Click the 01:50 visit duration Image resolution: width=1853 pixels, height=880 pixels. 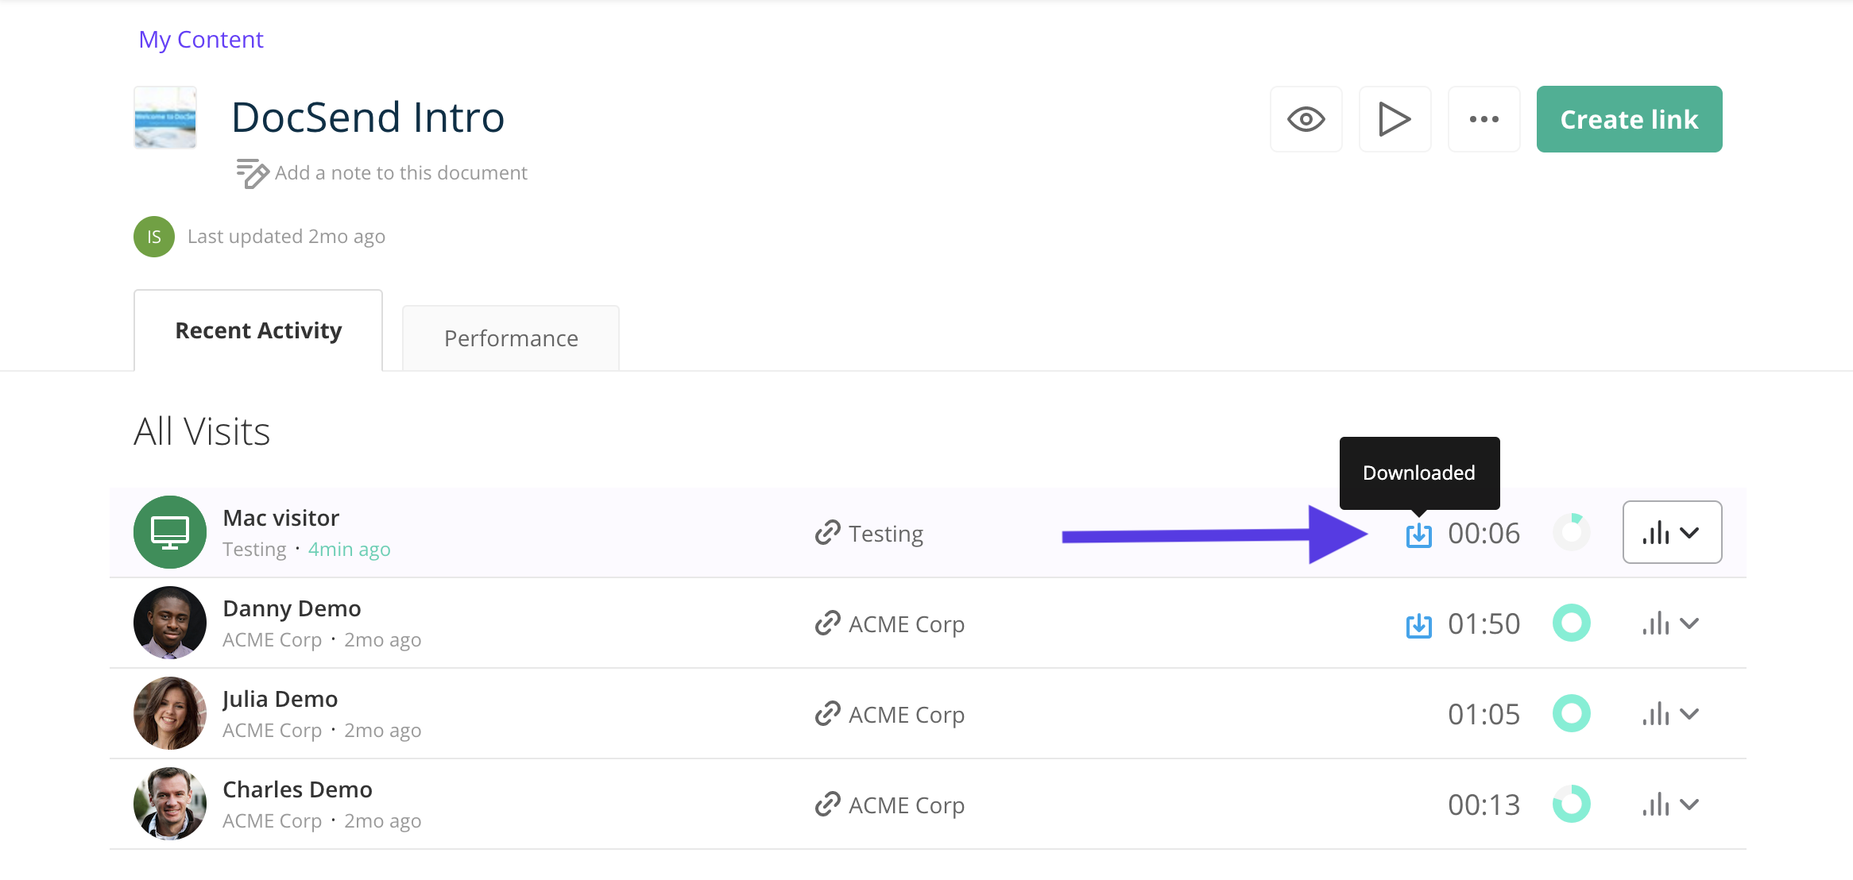pyautogui.click(x=1484, y=624)
